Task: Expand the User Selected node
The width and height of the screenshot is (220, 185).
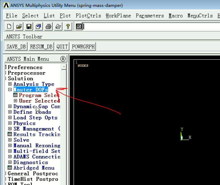Action: (x=16, y=101)
